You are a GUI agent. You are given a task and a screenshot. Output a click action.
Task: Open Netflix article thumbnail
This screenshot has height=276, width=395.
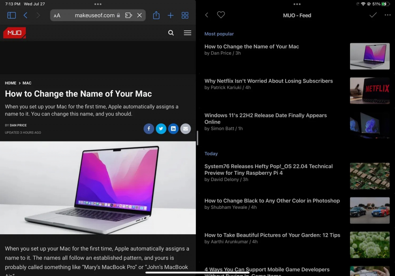tap(370, 90)
